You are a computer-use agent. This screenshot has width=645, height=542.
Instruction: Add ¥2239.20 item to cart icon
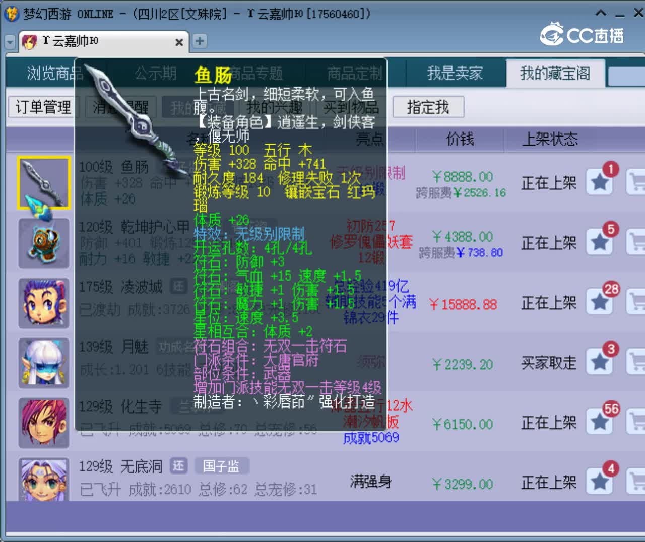pyautogui.click(x=636, y=362)
